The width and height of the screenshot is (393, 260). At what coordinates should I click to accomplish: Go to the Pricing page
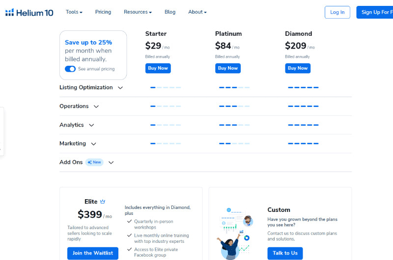coord(103,12)
